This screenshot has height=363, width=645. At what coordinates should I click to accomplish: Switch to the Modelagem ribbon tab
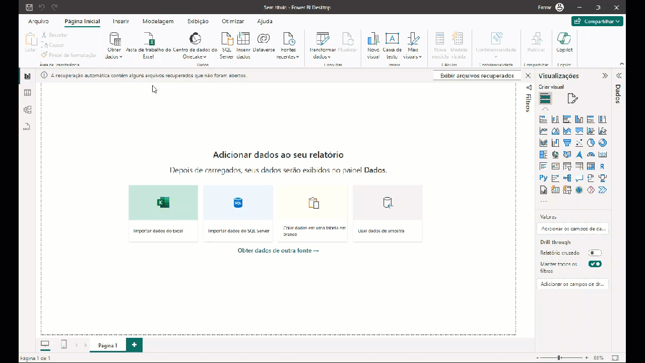click(x=158, y=21)
